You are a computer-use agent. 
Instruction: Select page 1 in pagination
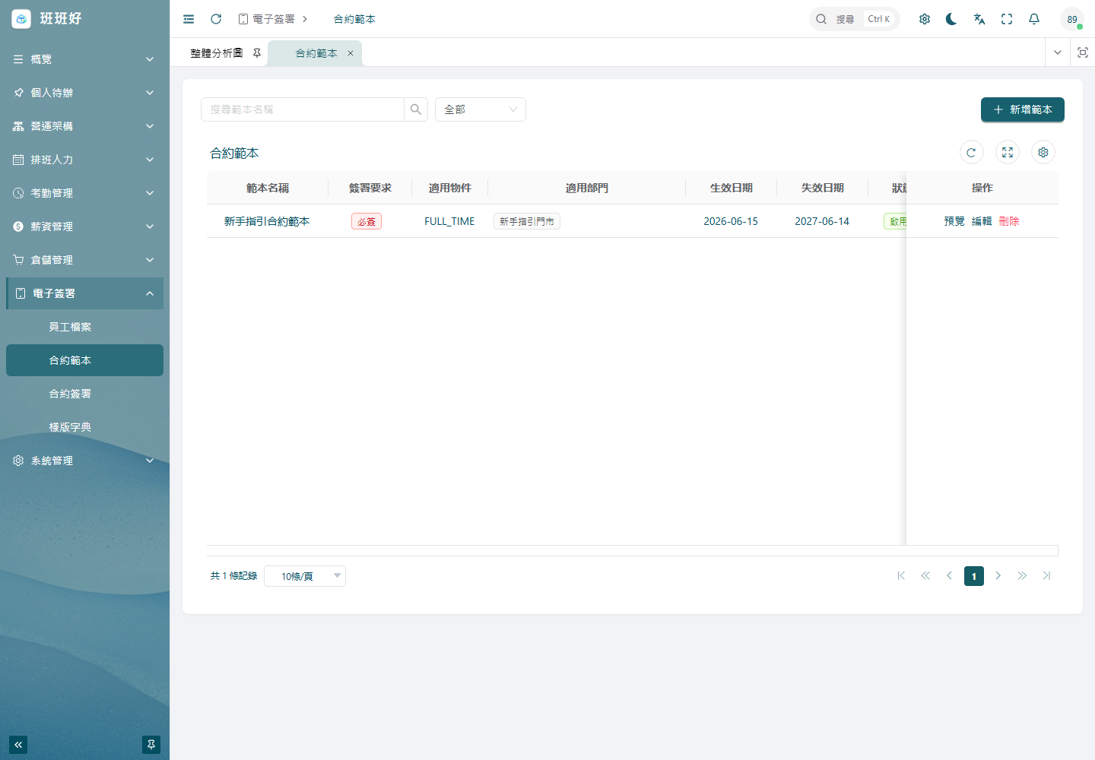point(974,576)
